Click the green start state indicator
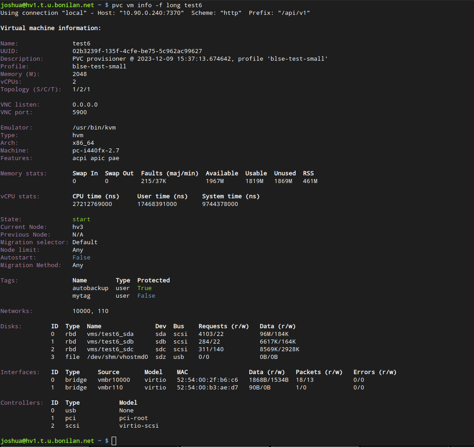Image resolution: width=474 pixels, height=447 pixels. (81, 219)
